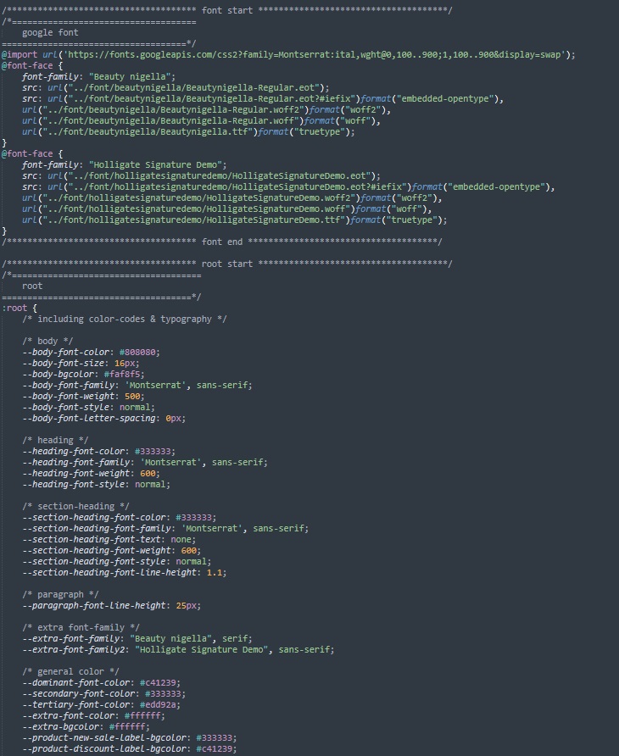Click the "google font" comment text
This screenshot has height=756, width=619.
(x=50, y=32)
